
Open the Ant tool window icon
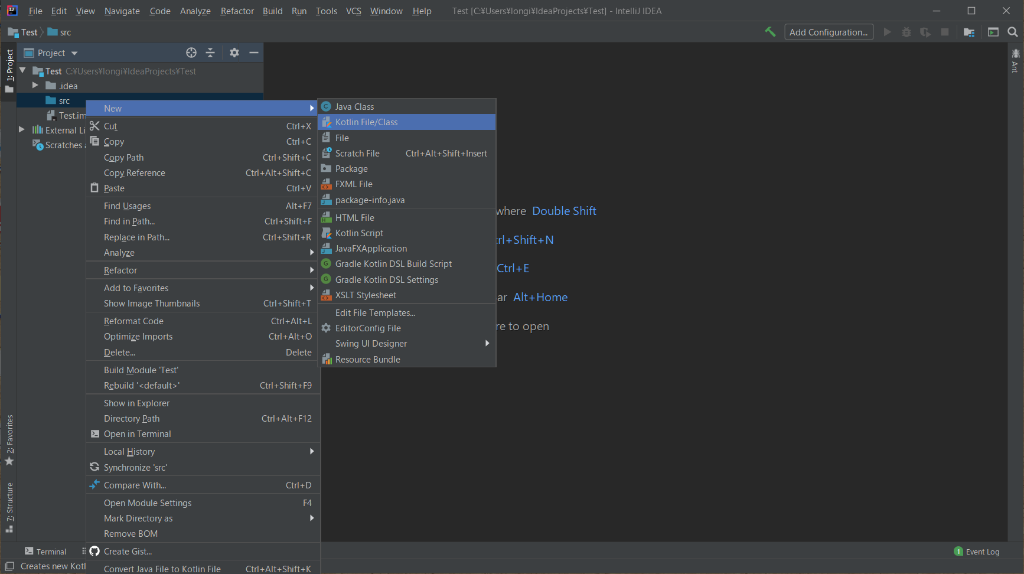point(1015,60)
